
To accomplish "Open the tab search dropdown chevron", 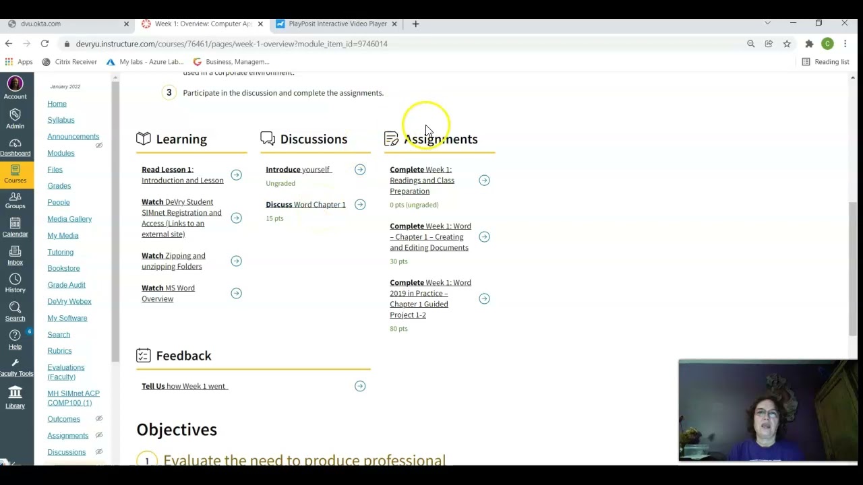I will [x=767, y=24].
